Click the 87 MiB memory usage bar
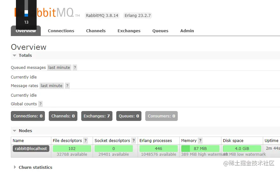Viewport: 280px width, 172px height. [200, 149]
